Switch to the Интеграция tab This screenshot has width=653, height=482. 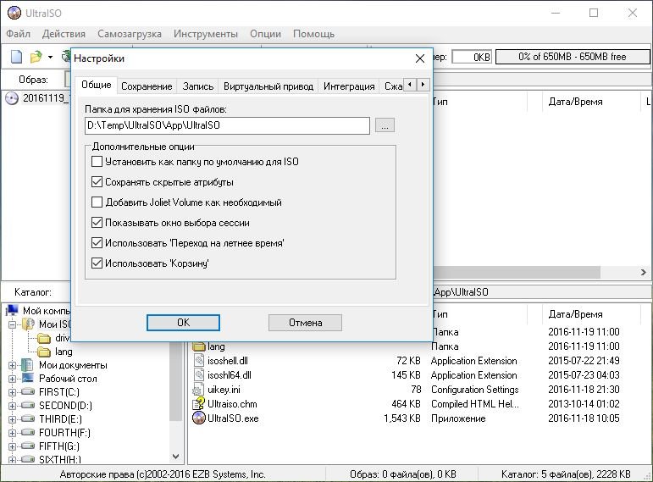click(x=349, y=86)
